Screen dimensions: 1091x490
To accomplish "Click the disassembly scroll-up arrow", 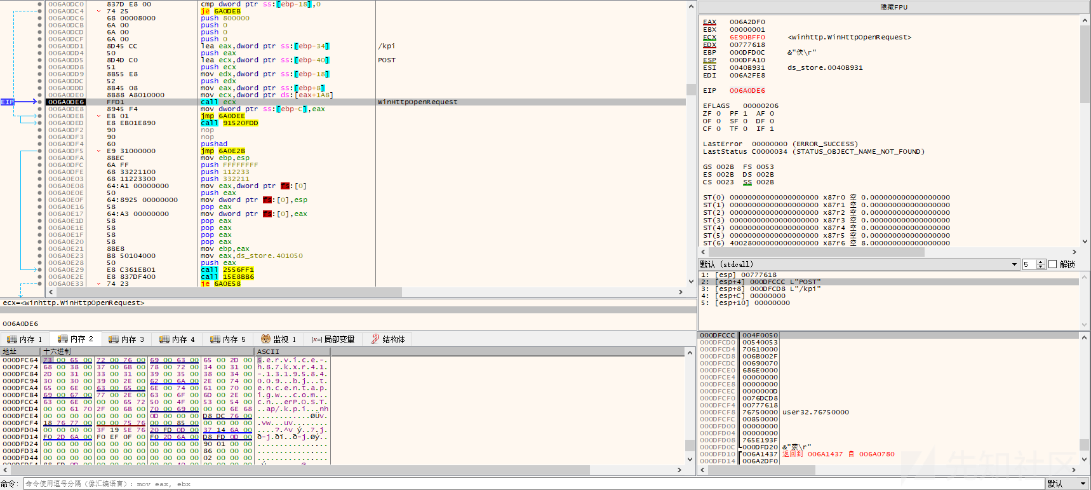I will click(x=691, y=6).
